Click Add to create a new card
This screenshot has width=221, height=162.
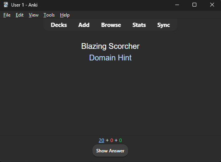point(84,25)
